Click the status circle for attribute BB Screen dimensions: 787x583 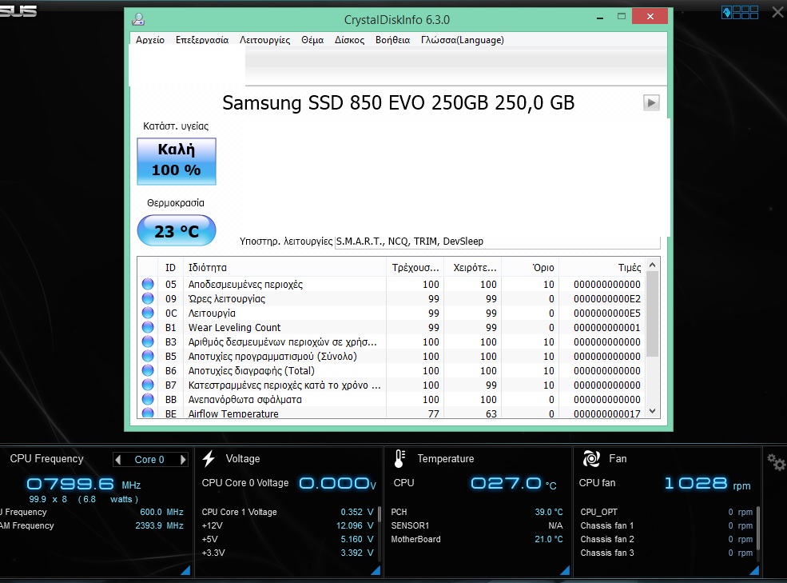click(148, 399)
